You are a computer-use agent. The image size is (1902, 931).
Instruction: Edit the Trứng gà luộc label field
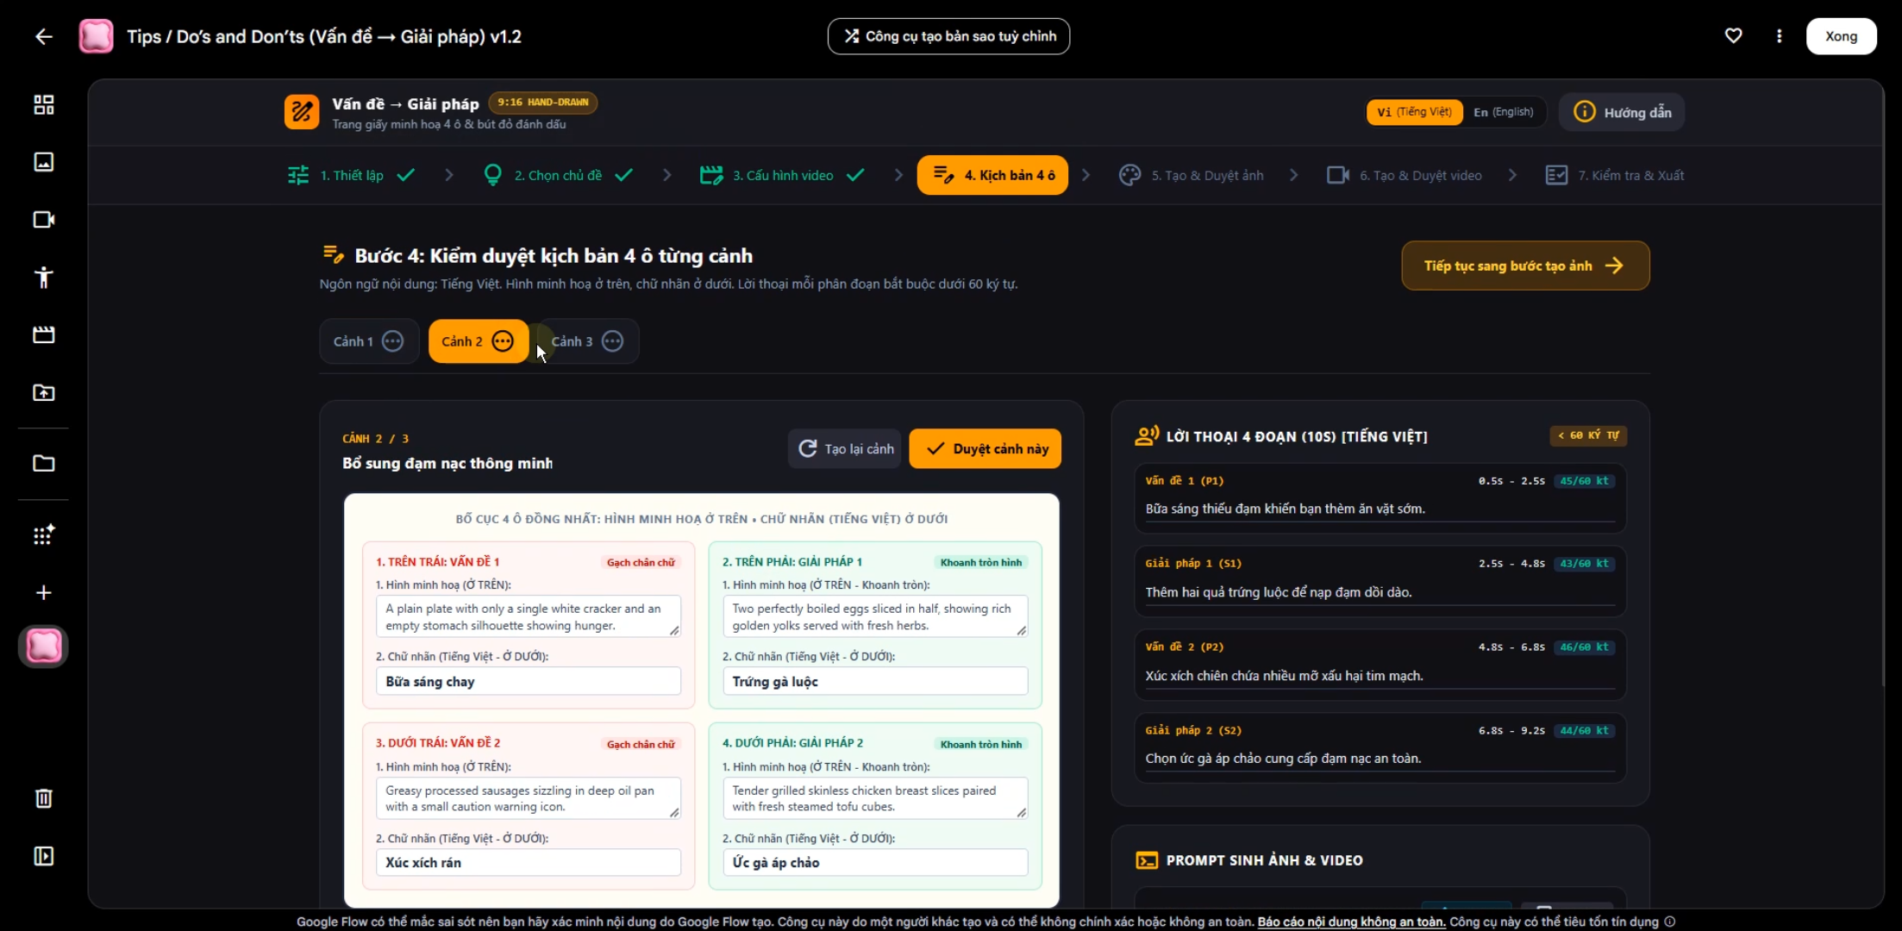(x=875, y=681)
